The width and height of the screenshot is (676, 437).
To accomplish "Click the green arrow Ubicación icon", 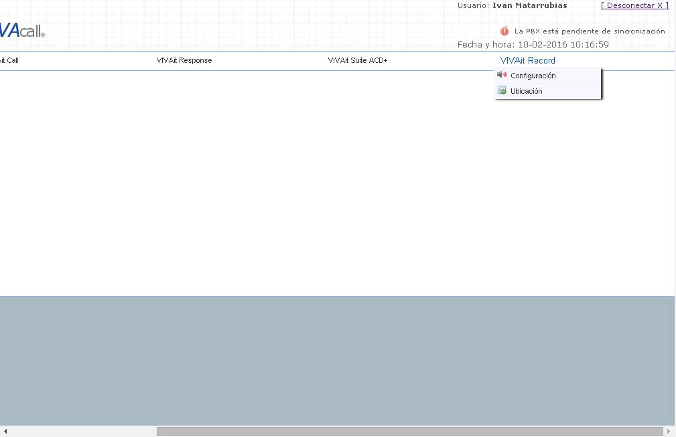I will (x=502, y=91).
